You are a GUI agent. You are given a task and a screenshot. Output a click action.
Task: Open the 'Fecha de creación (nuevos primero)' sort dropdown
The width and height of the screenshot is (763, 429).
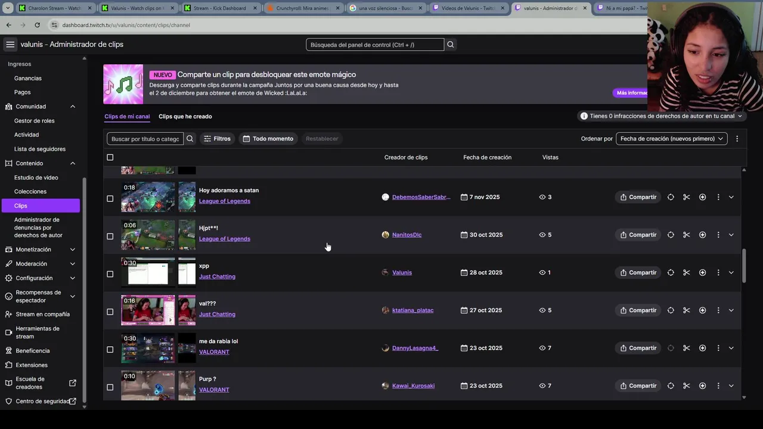point(671,139)
